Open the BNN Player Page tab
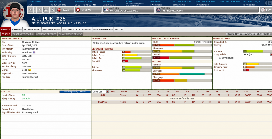 [x=103, y=29]
